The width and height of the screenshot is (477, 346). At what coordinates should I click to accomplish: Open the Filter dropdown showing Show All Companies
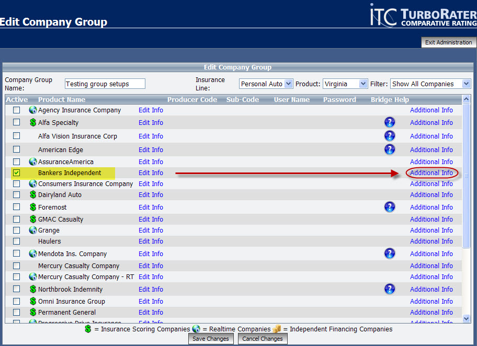430,84
